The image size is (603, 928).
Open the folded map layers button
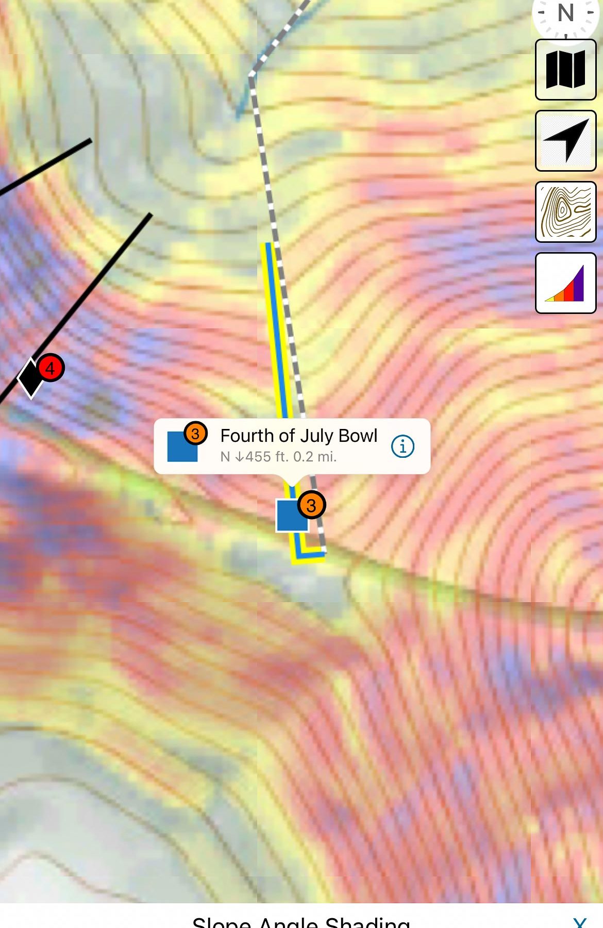point(565,70)
